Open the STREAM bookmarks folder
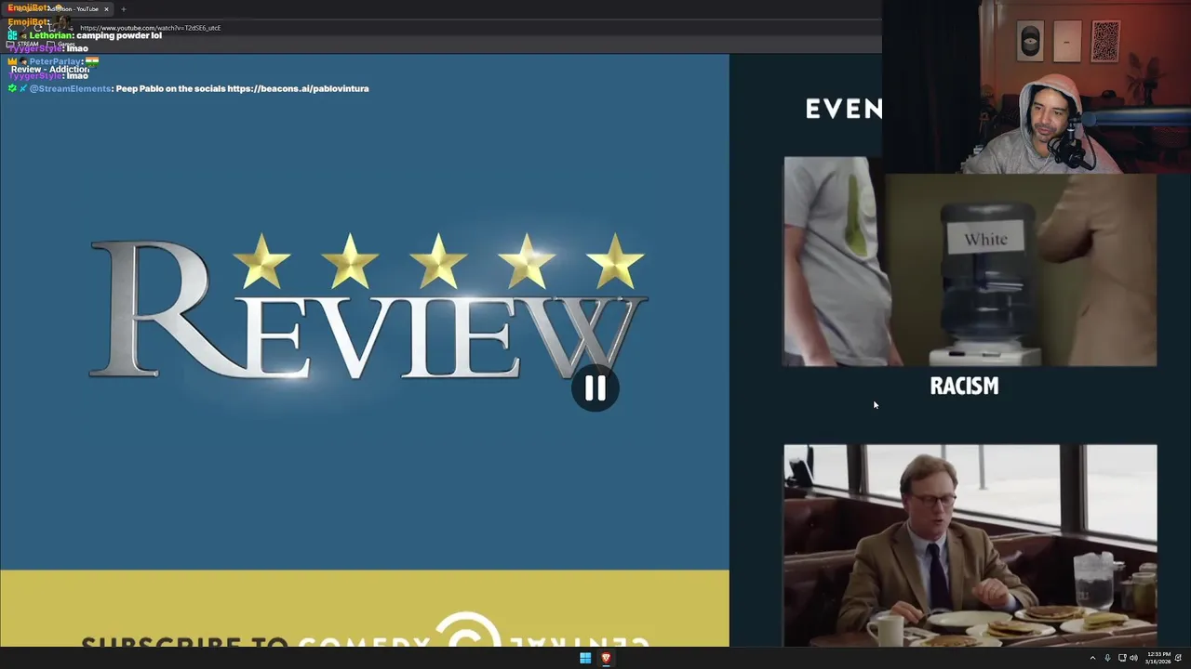 point(22,44)
